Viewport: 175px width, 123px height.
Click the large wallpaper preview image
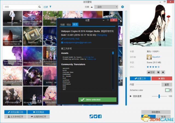point(151,25)
